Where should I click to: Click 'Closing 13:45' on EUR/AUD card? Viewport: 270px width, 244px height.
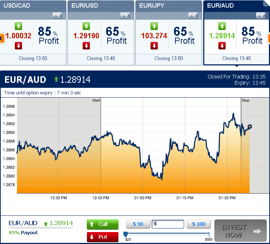click(x=236, y=58)
